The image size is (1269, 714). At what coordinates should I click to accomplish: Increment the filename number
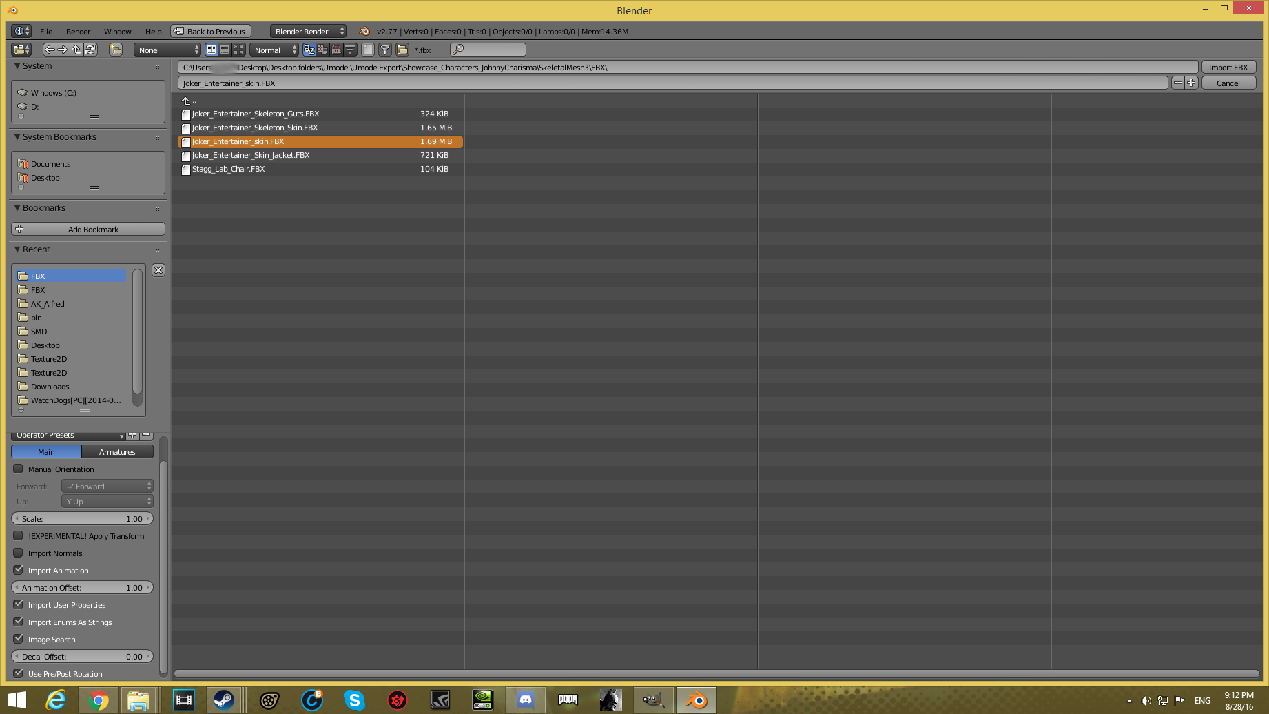click(x=1191, y=83)
